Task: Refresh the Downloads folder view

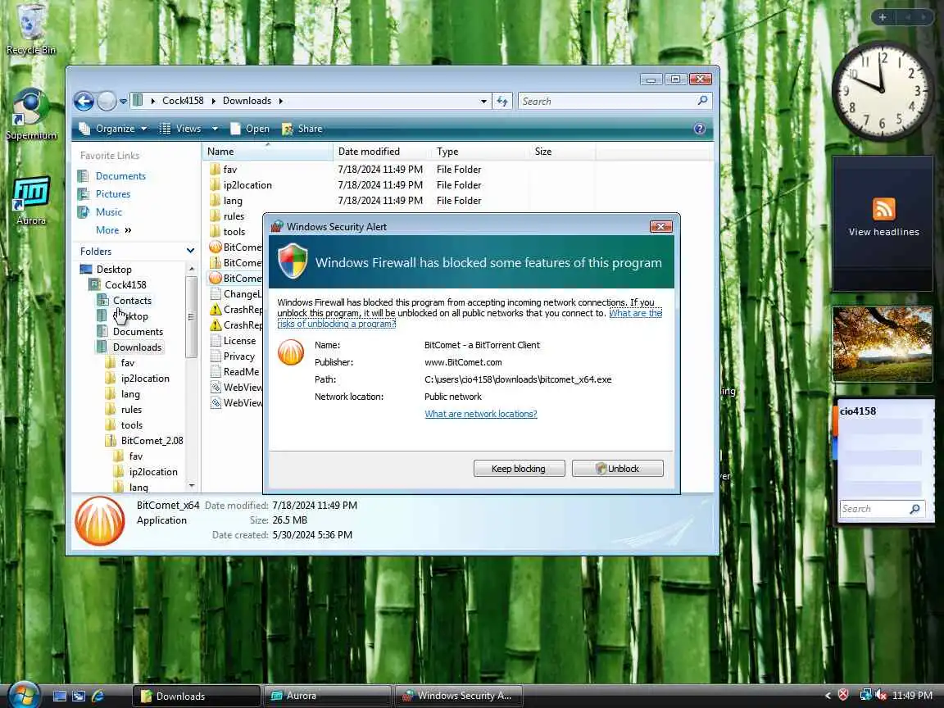Action: point(502,101)
